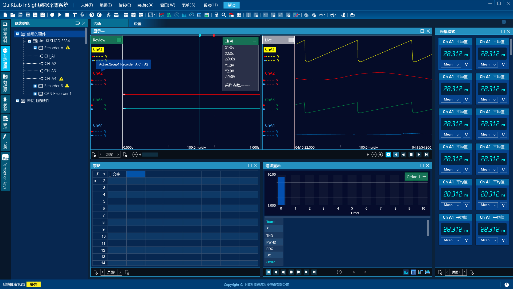The height and width of the screenshot is (289, 513).
Task: Switch to the 设置 tab
Action: click(138, 24)
